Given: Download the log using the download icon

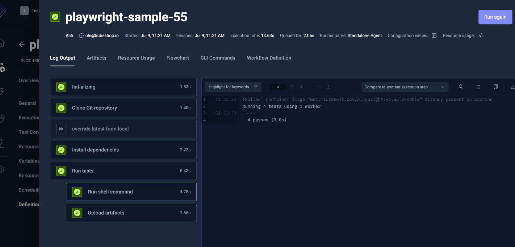Looking at the screenshot, I should pos(512,87).
